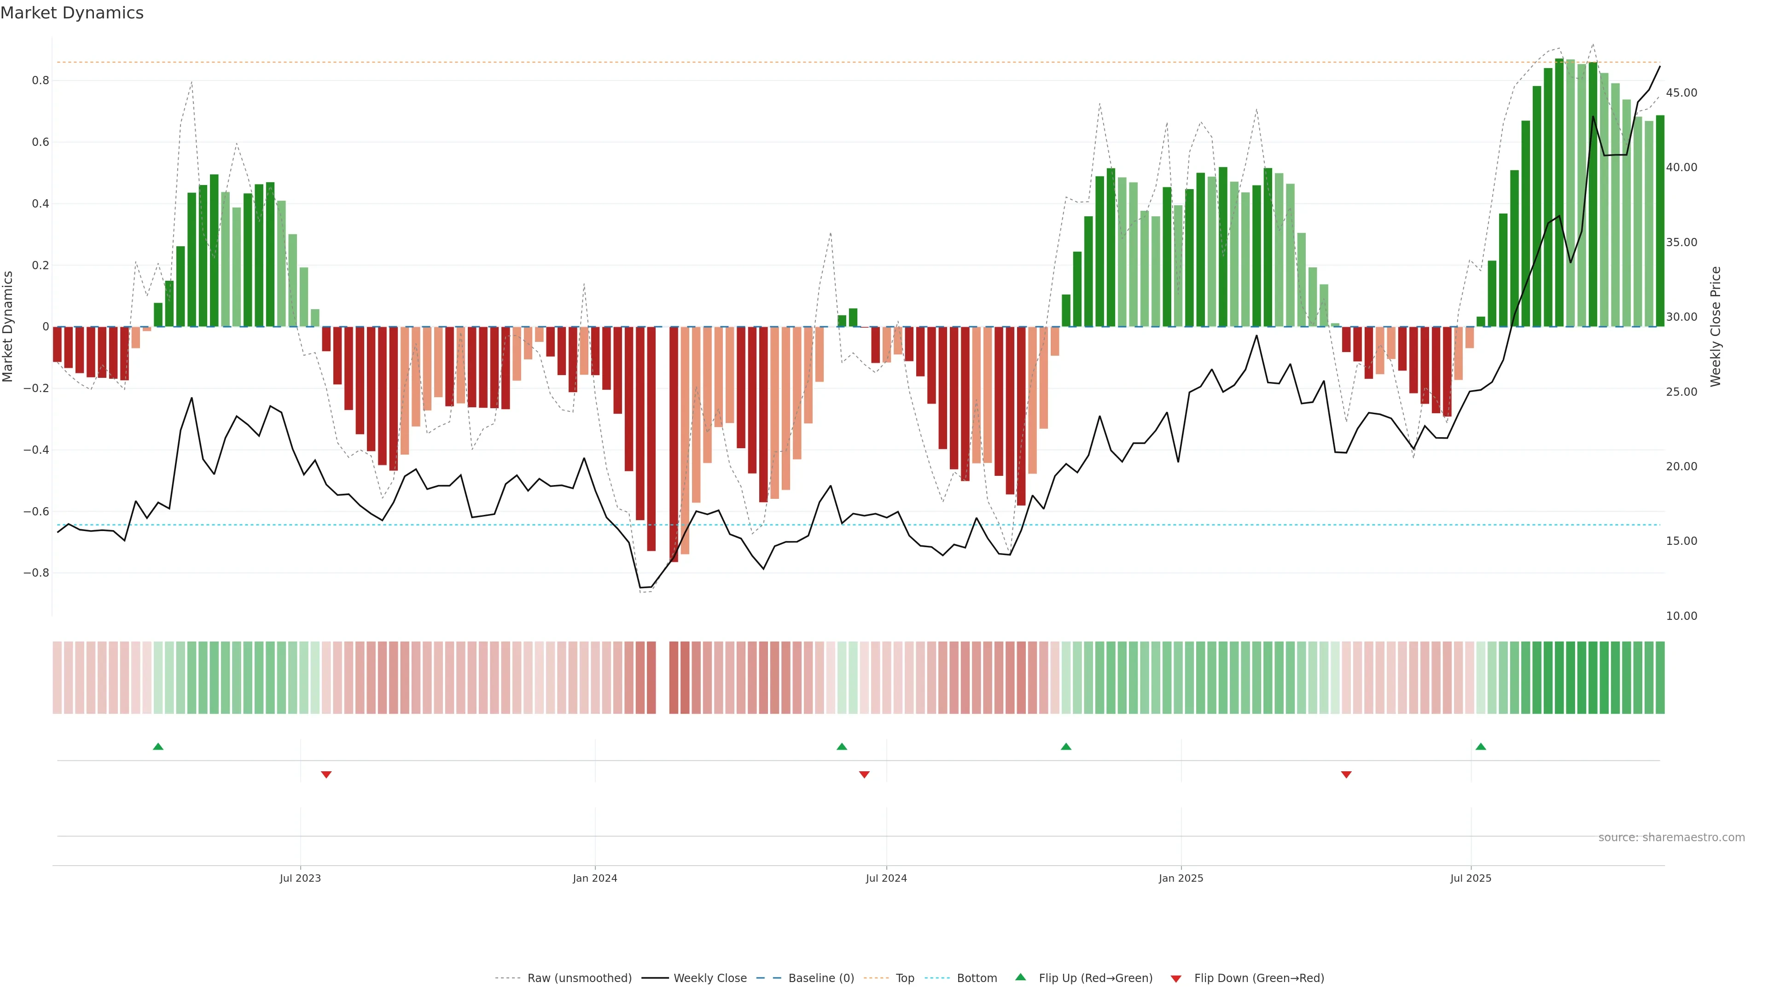Click the Market Dynamics chart title
1768x994 pixels.
pos(72,13)
